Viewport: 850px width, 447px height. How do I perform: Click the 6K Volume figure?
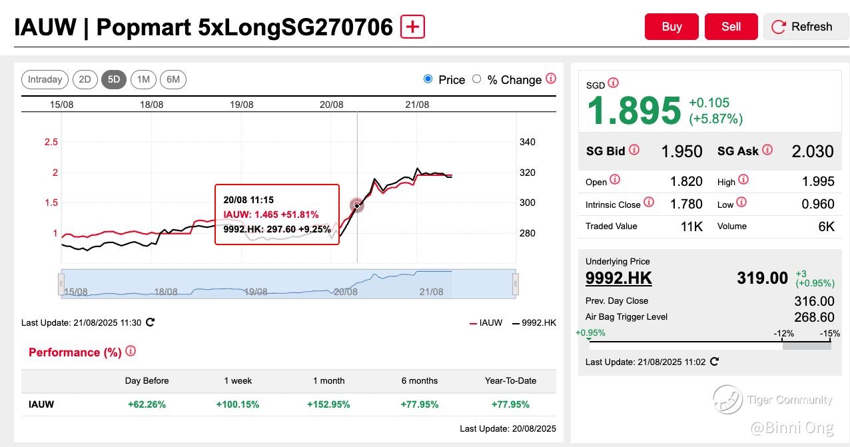tap(826, 226)
